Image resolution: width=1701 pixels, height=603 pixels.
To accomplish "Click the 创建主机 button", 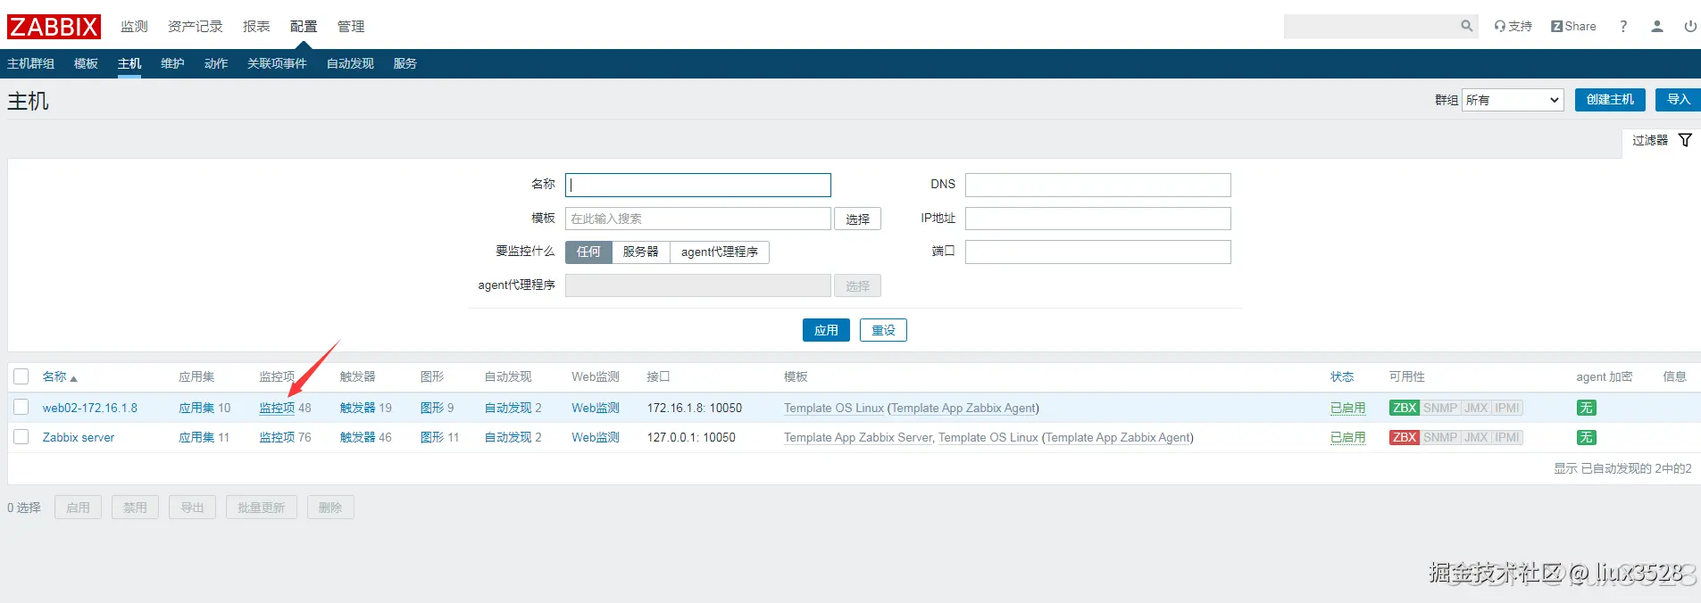I will (x=1610, y=100).
